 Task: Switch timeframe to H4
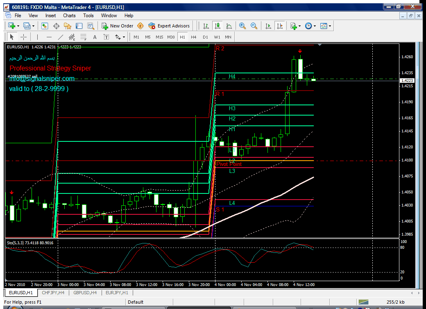click(x=194, y=37)
